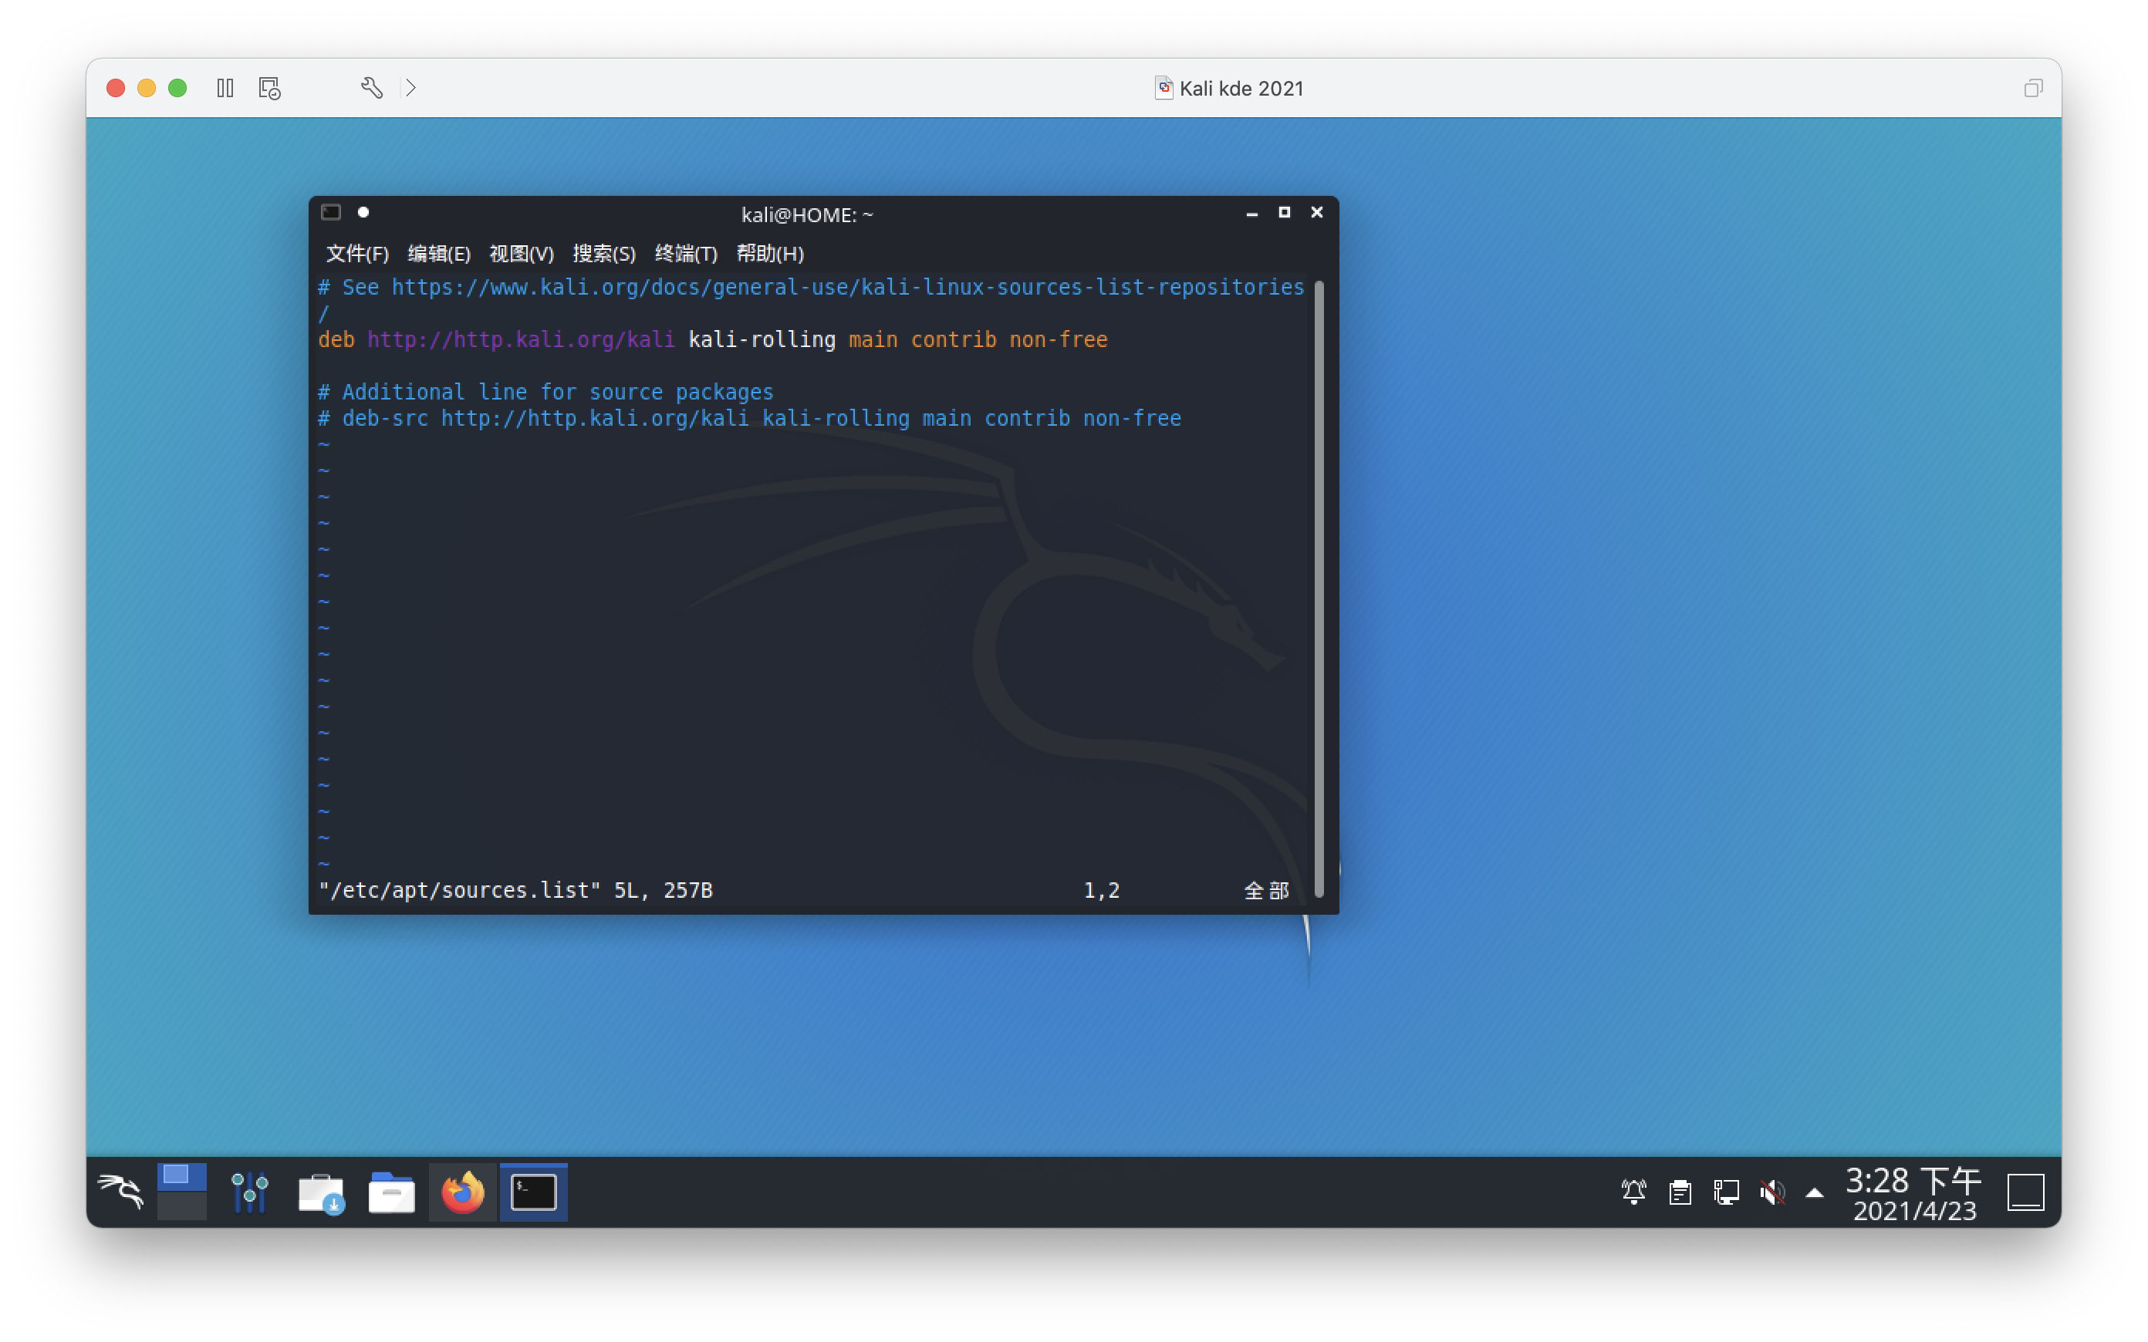The height and width of the screenshot is (1342, 2148).
Task: Expand hidden system tray icons arrow
Action: 1814,1193
